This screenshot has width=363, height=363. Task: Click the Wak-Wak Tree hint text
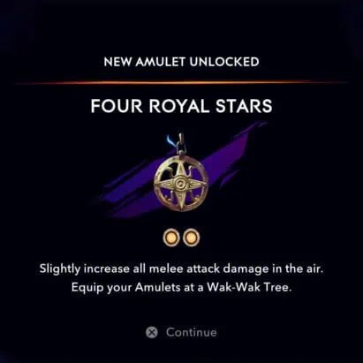tap(181, 287)
